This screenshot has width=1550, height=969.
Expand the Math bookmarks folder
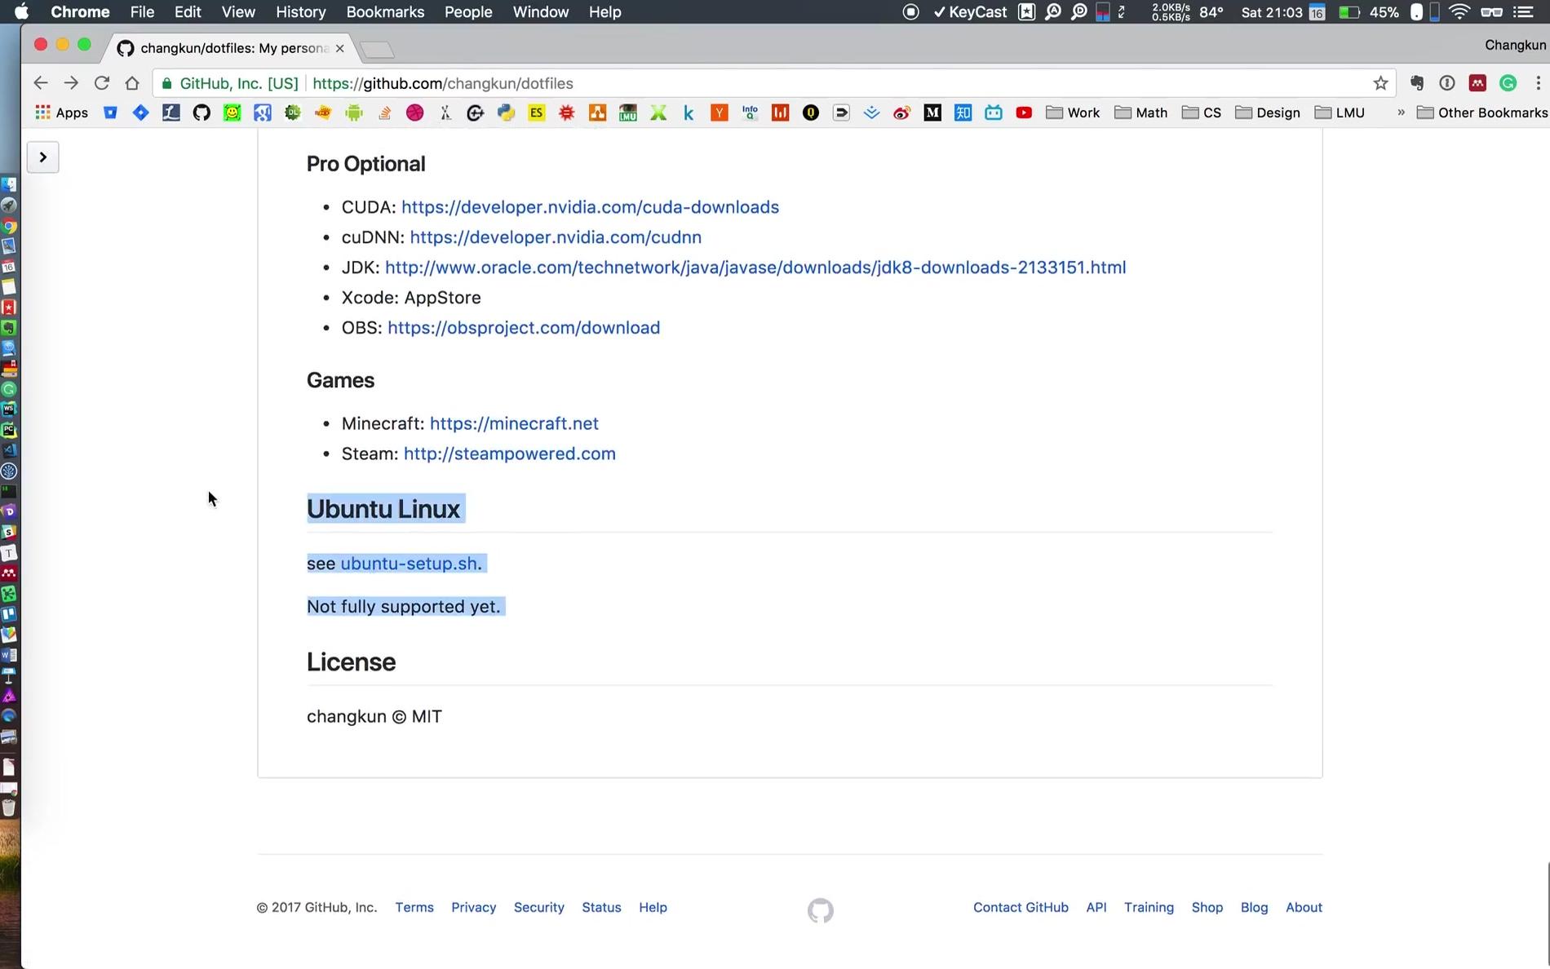pyautogui.click(x=1140, y=113)
